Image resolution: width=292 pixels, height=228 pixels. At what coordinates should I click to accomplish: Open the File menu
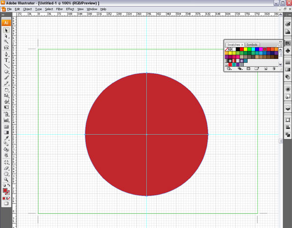point(9,9)
